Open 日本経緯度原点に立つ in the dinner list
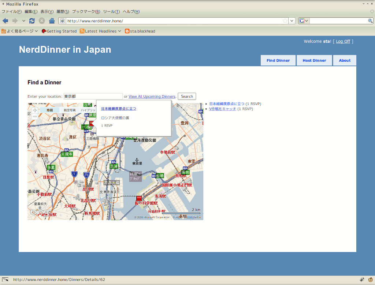The width and height of the screenshot is (375, 285). (x=227, y=104)
